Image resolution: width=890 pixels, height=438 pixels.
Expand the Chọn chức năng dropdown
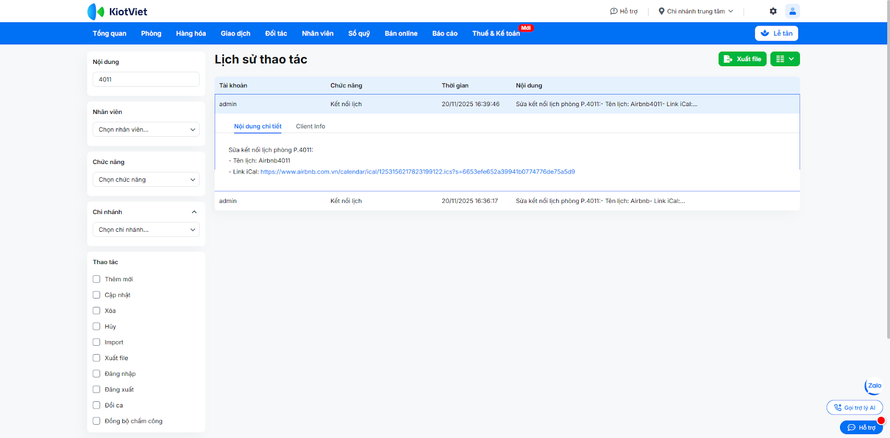pos(146,180)
